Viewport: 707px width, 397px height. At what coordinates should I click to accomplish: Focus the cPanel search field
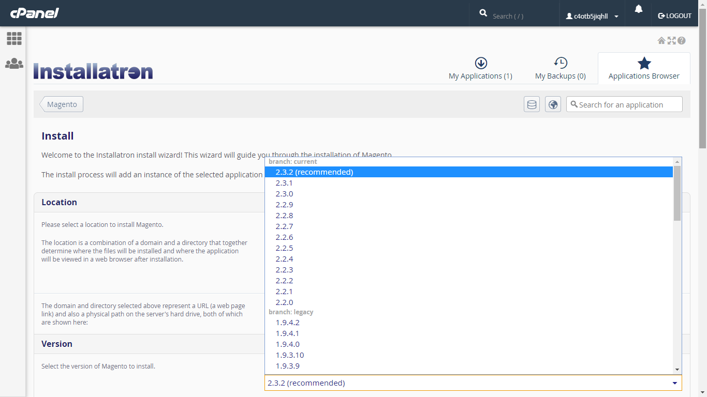point(523,16)
